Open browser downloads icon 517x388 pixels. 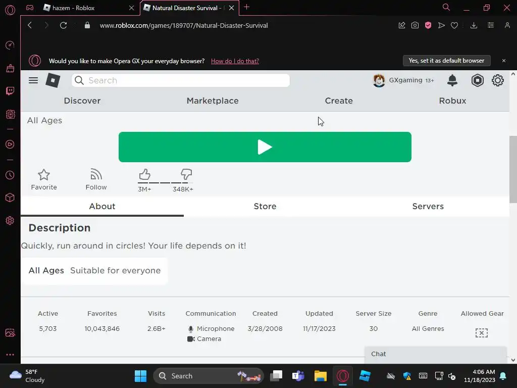click(474, 25)
